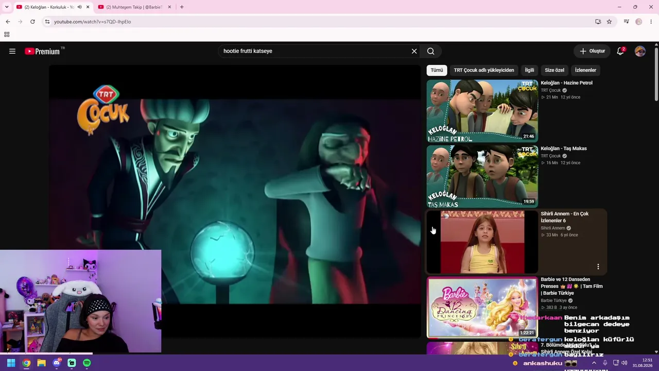Viewport: 659px width, 371px height.
Task: Clear the YouTube search field text
Action: click(x=414, y=51)
